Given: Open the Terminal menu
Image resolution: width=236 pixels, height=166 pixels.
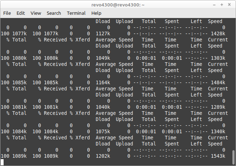Looking at the screenshot, I should coord(76,13).
